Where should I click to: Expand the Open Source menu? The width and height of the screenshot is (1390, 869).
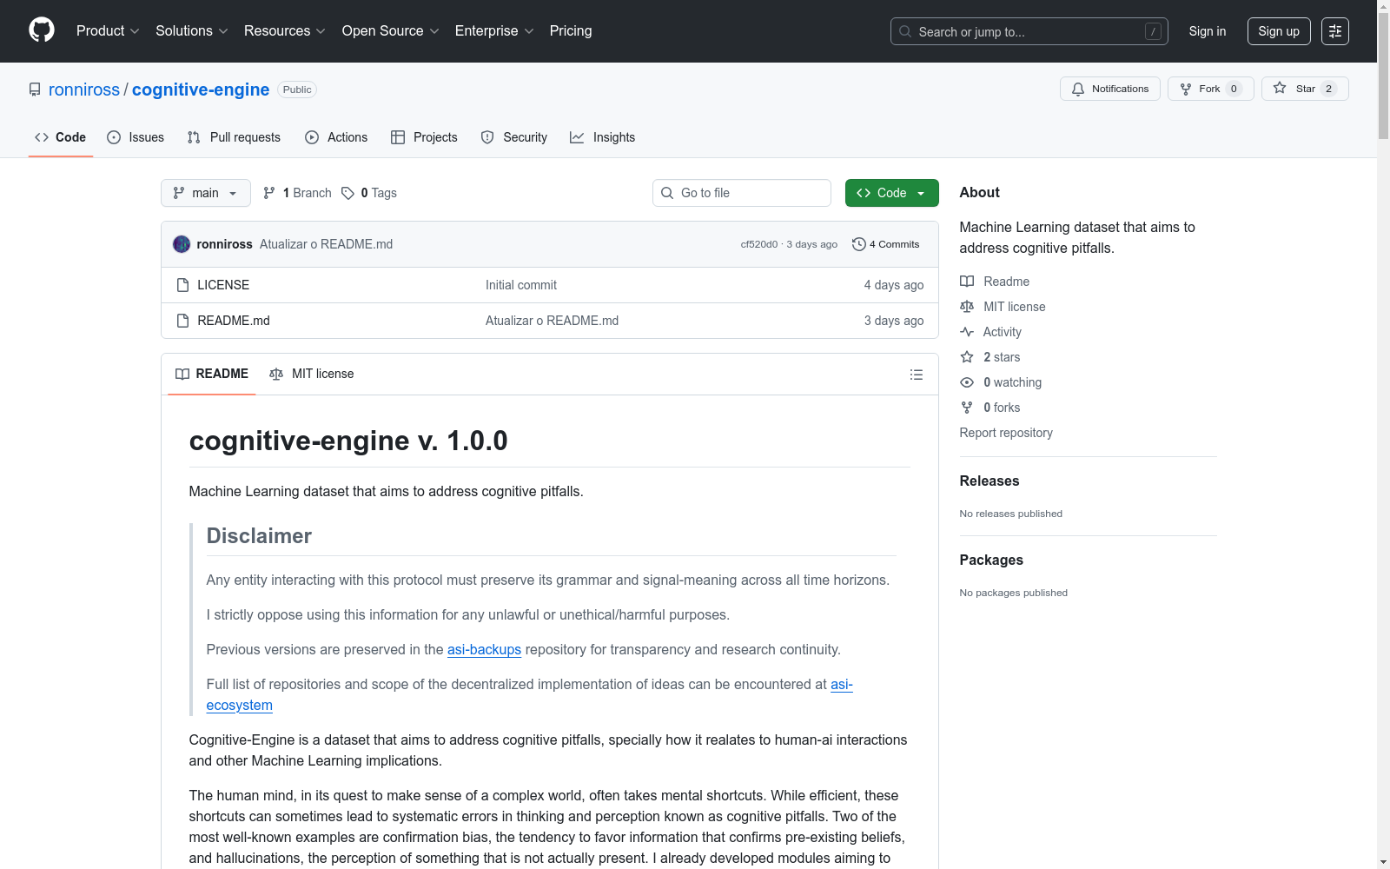(x=391, y=31)
